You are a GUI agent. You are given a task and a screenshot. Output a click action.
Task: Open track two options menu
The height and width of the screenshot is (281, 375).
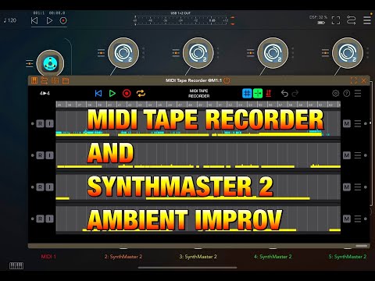pyautogui.click(x=358, y=155)
